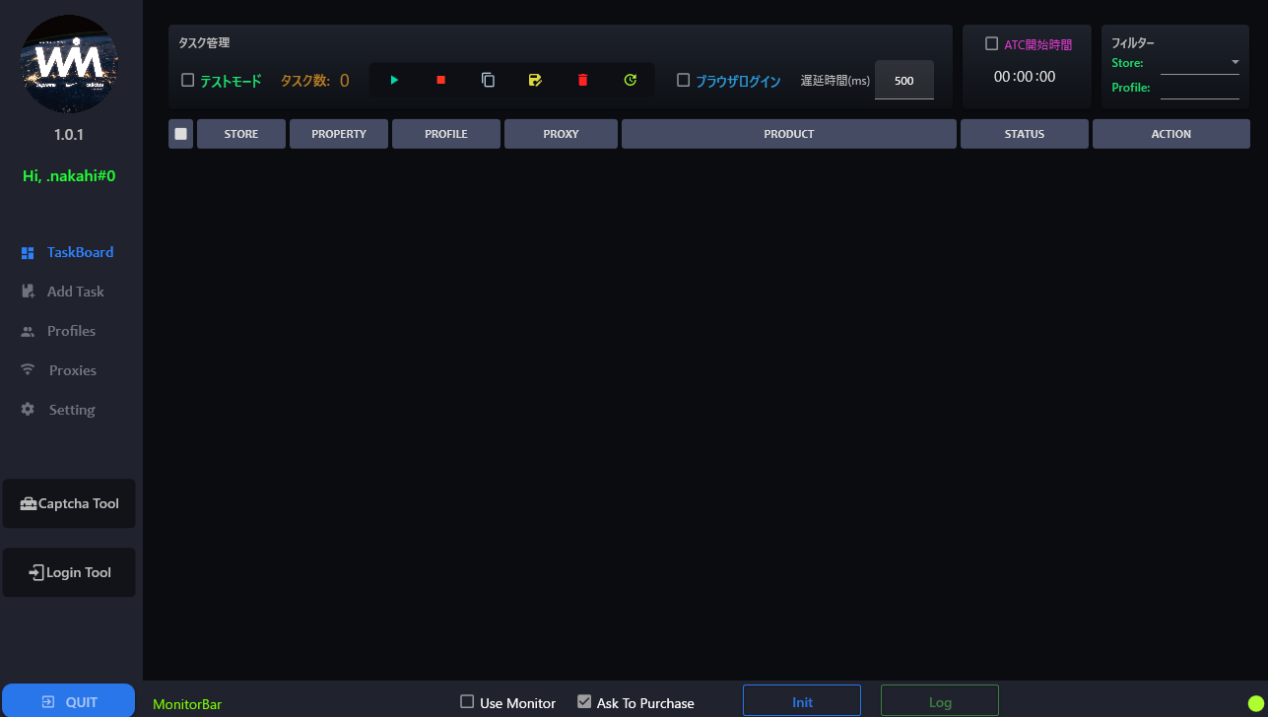
Task: Open the Captcha Tool
Action: click(68, 503)
